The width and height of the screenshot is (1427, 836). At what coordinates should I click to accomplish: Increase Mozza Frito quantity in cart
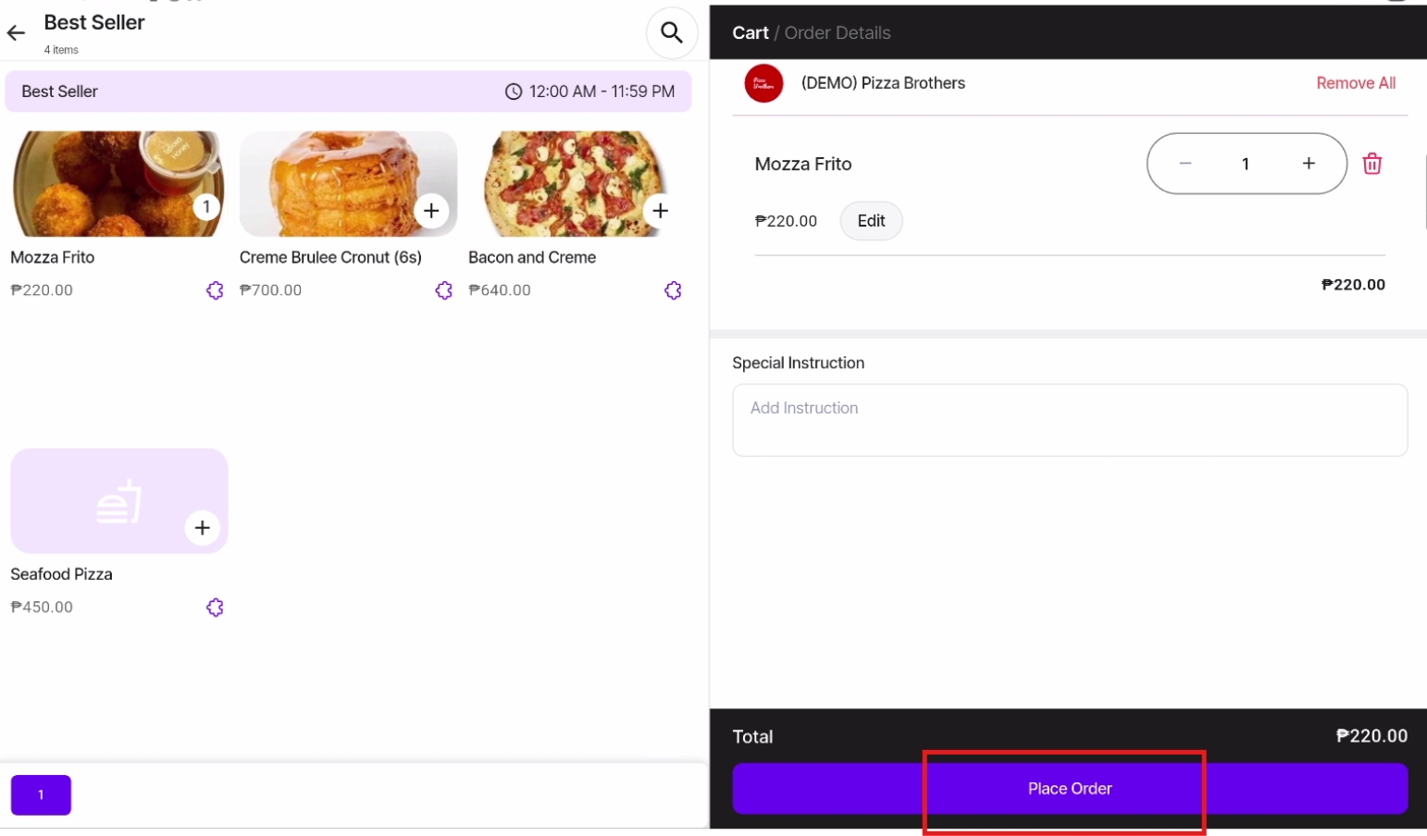point(1309,164)
